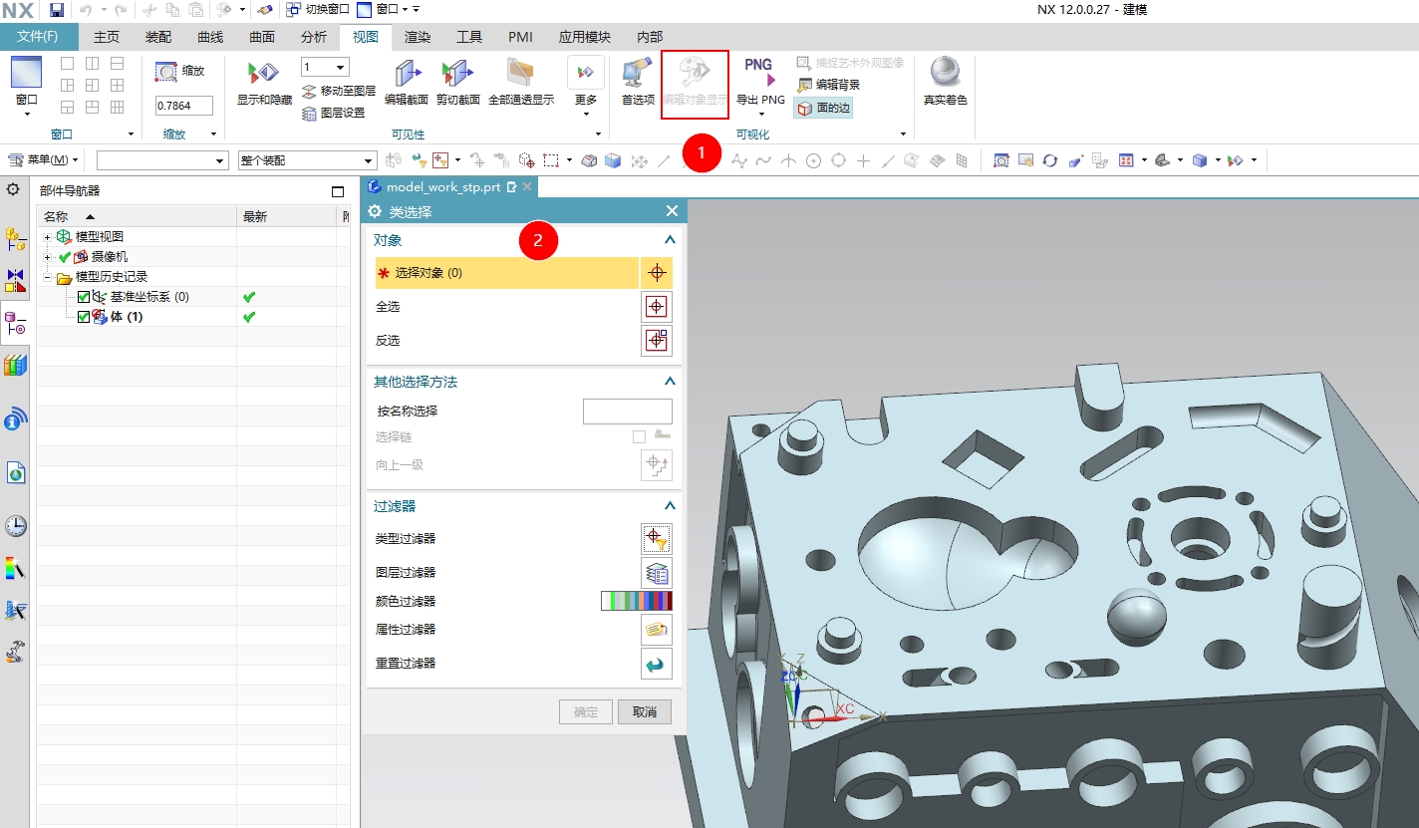This screenshot has height=828, width=1419.
Task: Enable 真实着色 rendering
Action: [942, 80]
